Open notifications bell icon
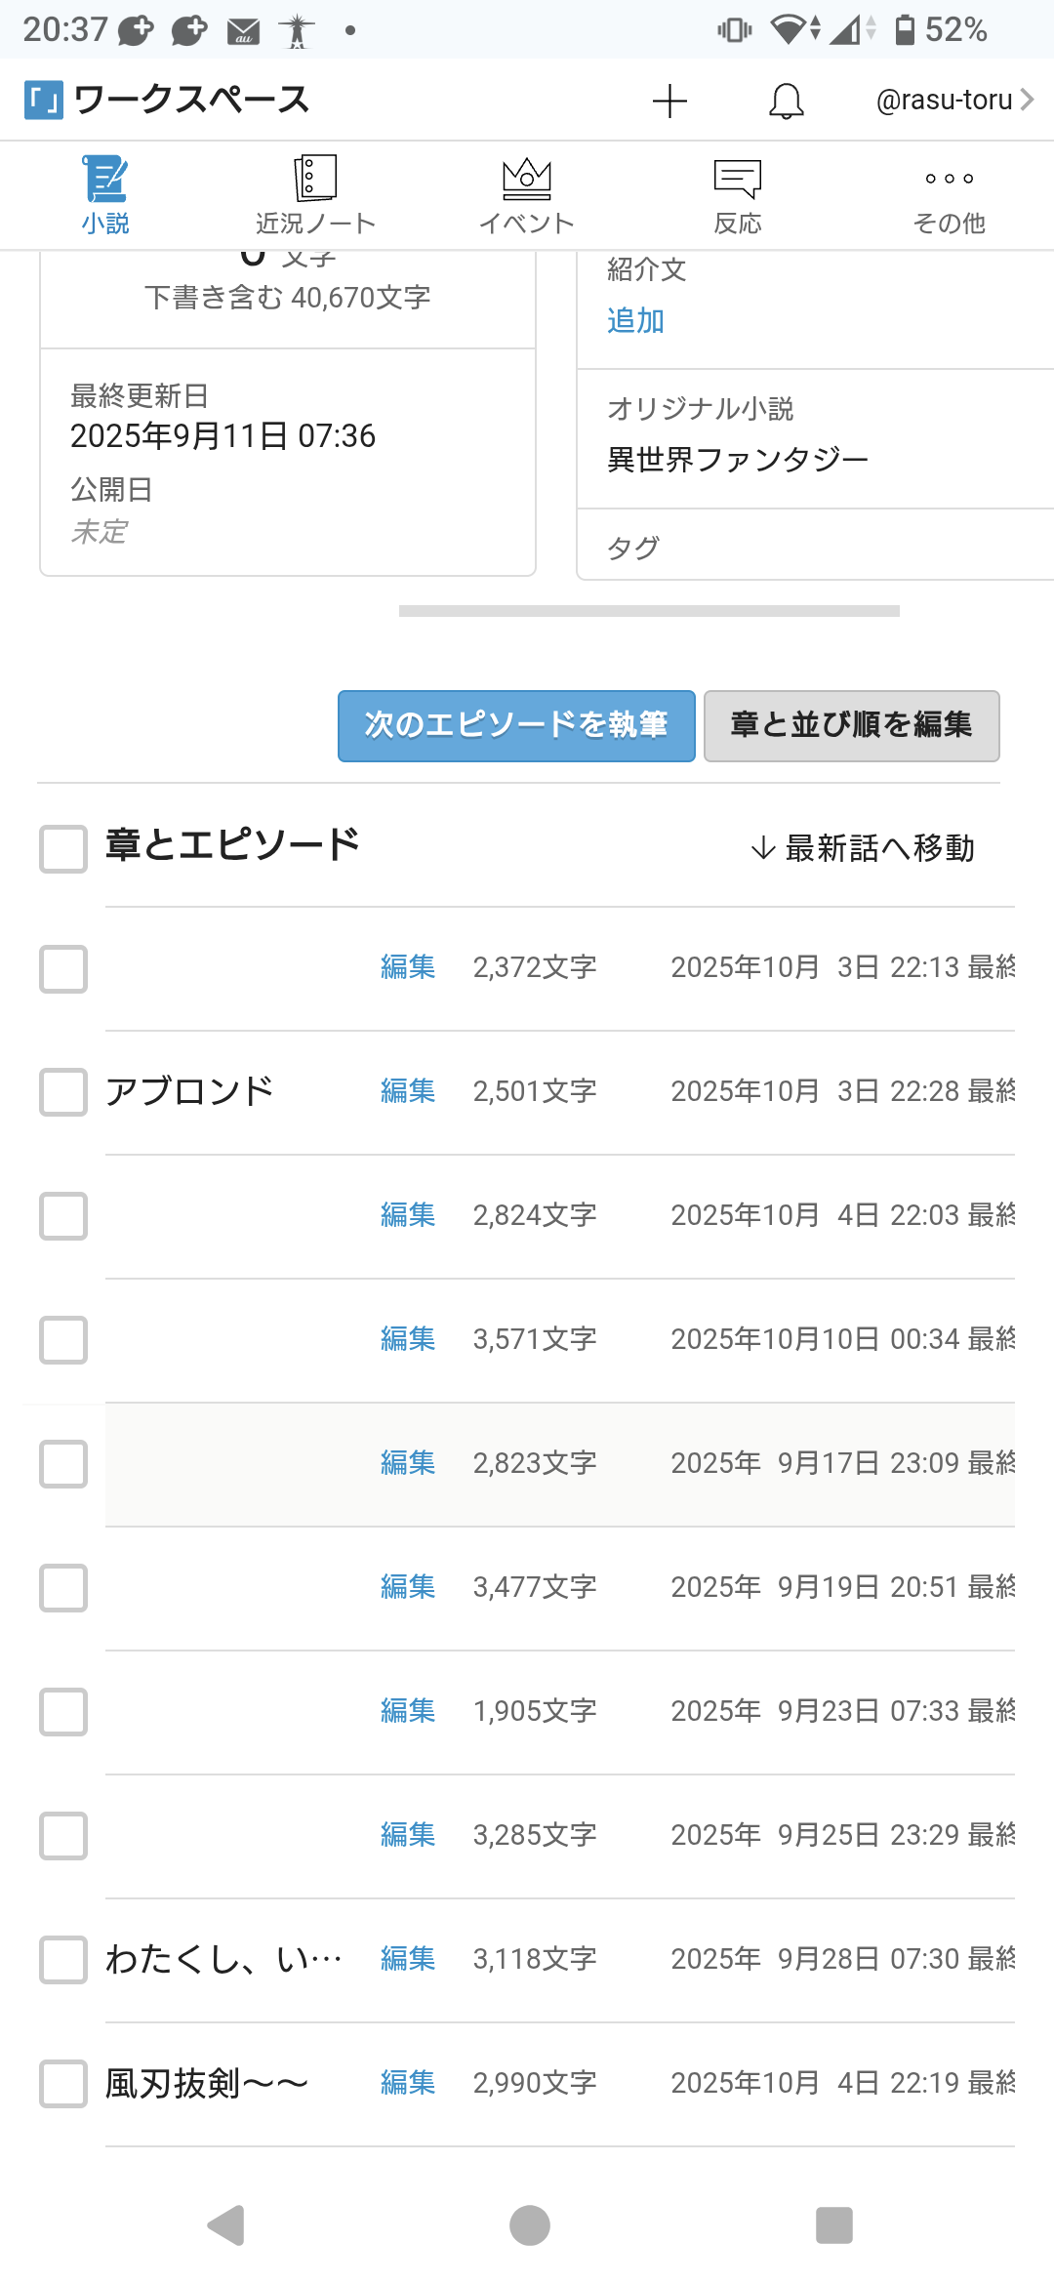The image size is (1054, 2284). 786,101
